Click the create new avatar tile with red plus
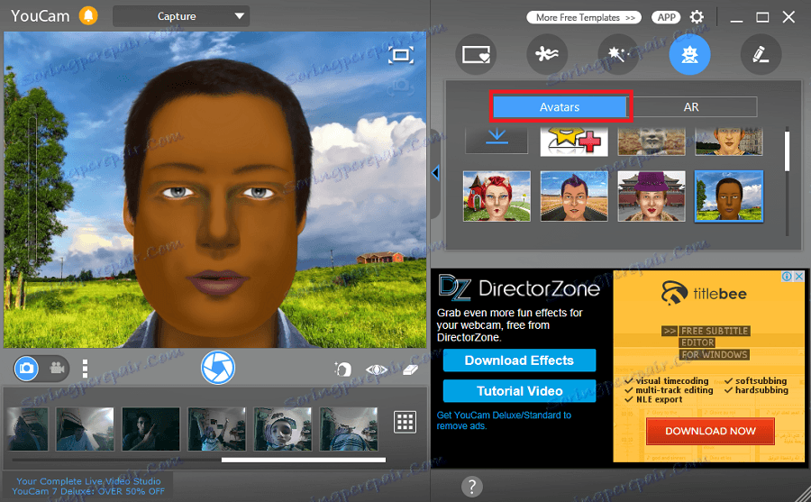 click(574, 141)
